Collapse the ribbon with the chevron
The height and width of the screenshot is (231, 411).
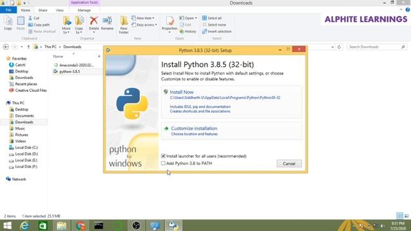(x=401, y=10)
